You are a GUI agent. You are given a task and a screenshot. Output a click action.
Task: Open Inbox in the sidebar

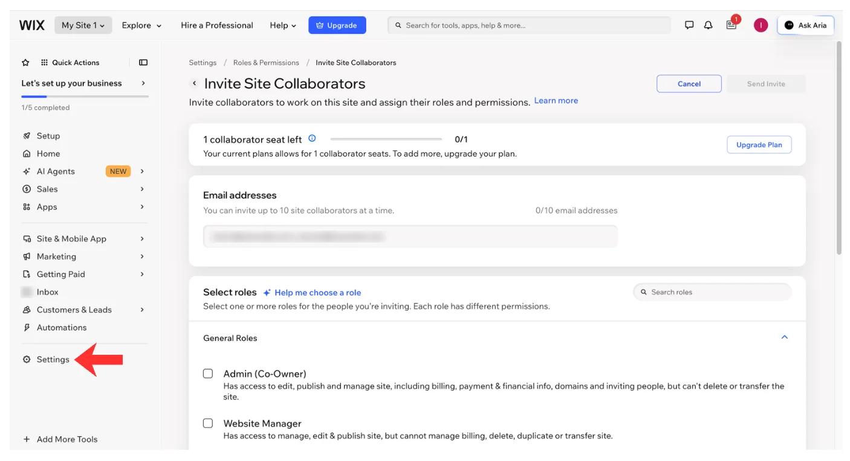[x=48, y=292]
